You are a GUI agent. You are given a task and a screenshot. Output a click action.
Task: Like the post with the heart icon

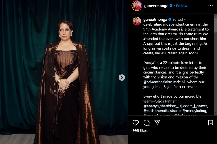(136, 122)
